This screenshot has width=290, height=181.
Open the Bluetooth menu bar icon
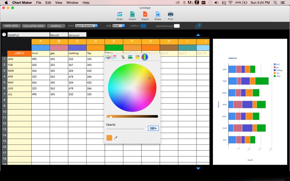pyautogui.click(x=223, y=3)
